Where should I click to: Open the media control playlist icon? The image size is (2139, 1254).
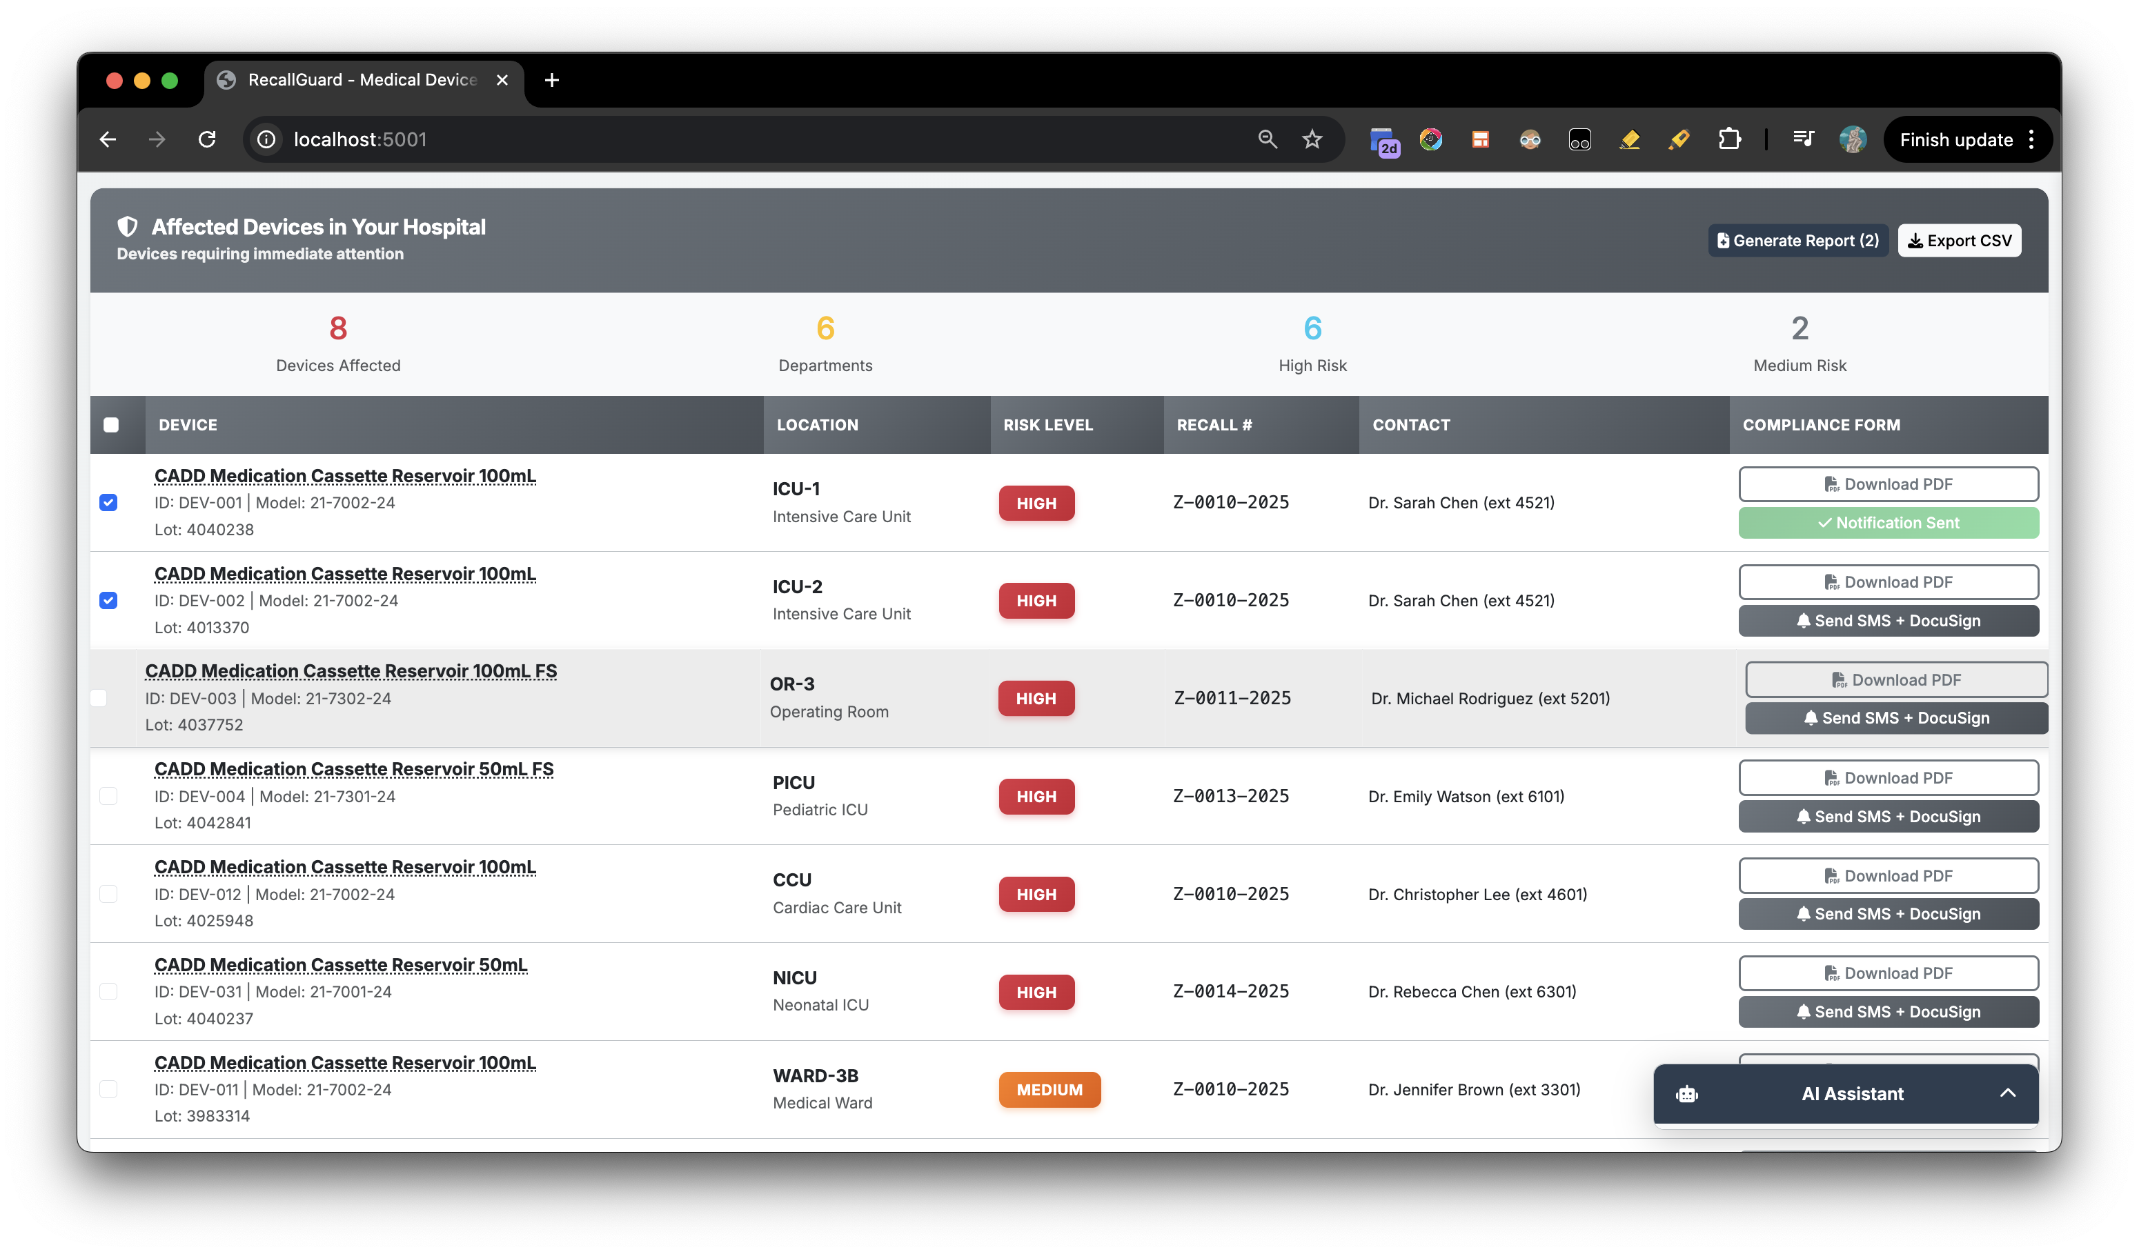click(1803, 139)
